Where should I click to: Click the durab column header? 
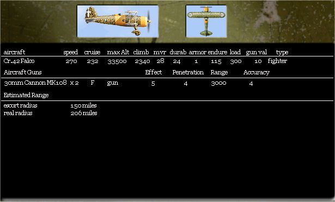[178, 52]
